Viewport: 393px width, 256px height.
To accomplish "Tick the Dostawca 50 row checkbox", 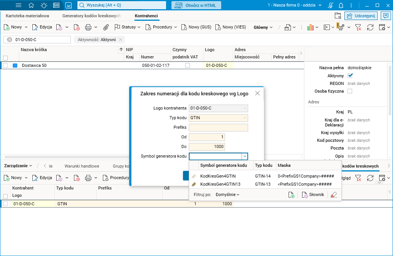I will click(5, 65).
